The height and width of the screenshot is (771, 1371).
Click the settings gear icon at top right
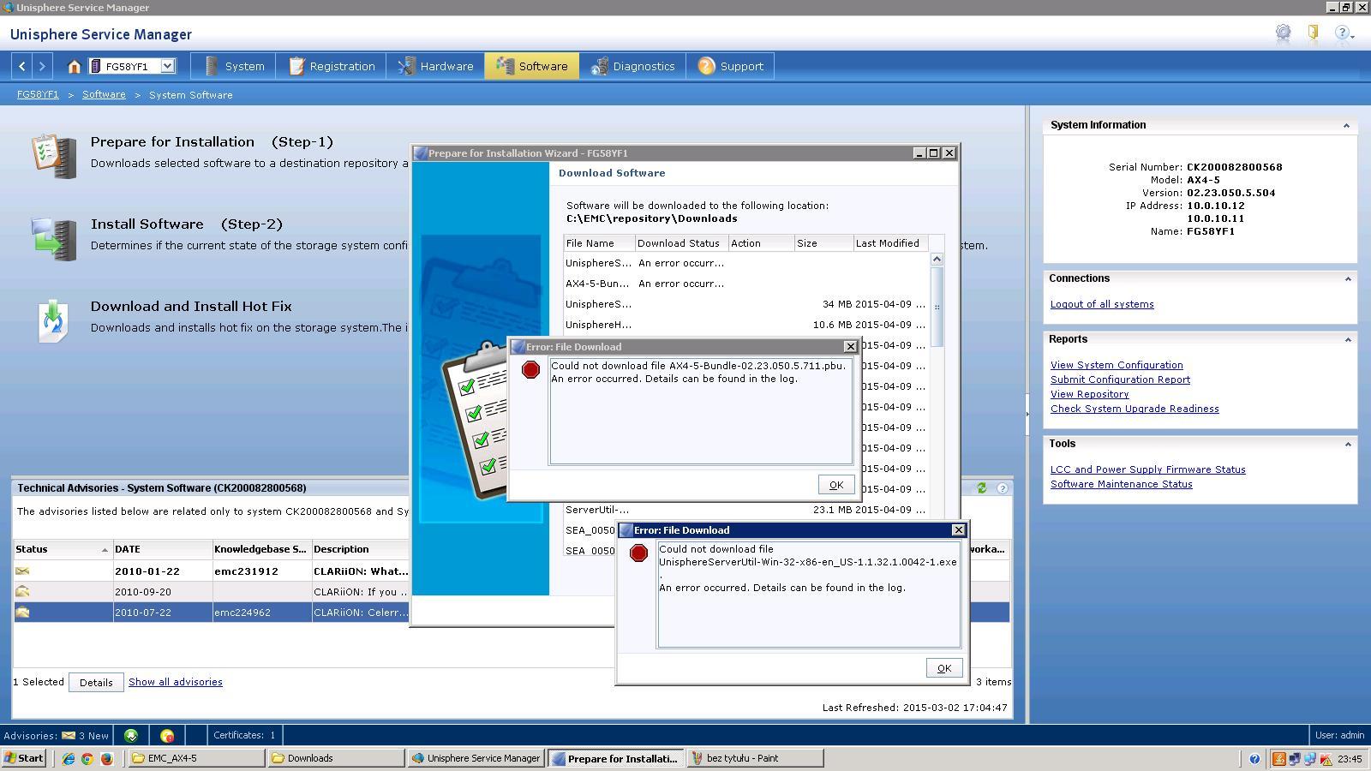coord(1283,33)
